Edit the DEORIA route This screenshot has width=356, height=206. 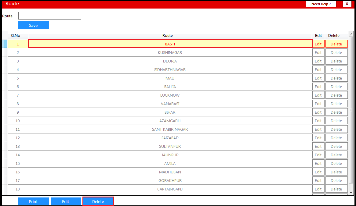tap(318, 61)
